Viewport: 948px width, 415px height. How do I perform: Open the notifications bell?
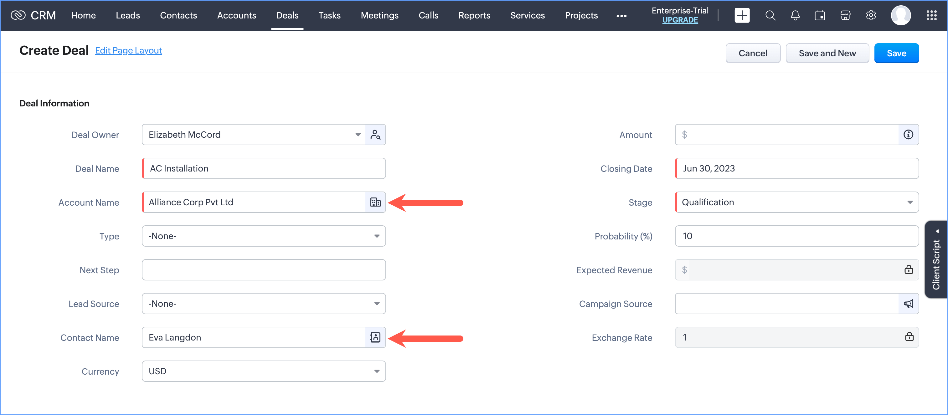pyautogui.click(x=795, y=15)
